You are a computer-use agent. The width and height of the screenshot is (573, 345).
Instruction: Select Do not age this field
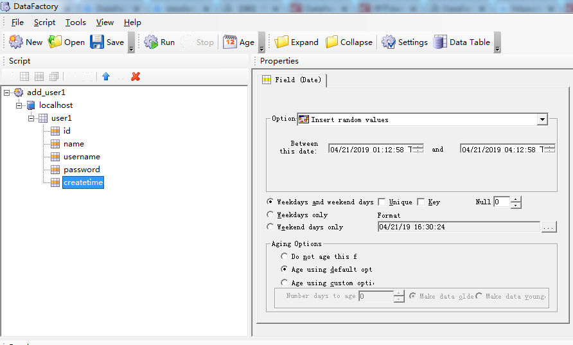pyautogui.click(x=285, y=256)
